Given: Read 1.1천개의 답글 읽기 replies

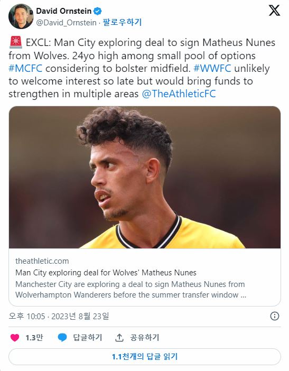Looking at the screenshot, I should click(x=145, y=357).
